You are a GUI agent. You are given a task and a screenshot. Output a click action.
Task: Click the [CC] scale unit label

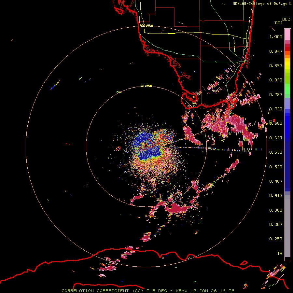tap(278, 22)
